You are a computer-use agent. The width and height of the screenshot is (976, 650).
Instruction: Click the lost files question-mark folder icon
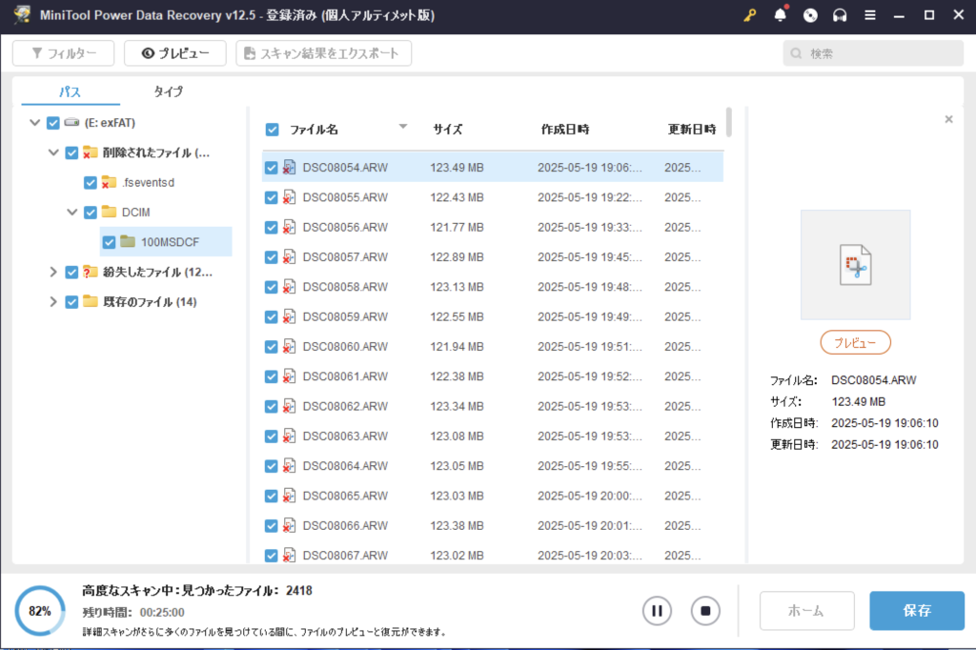click(91, 272)
